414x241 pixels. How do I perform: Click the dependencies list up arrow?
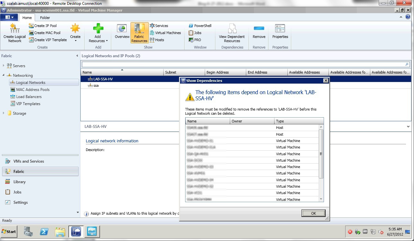[321, 127]
